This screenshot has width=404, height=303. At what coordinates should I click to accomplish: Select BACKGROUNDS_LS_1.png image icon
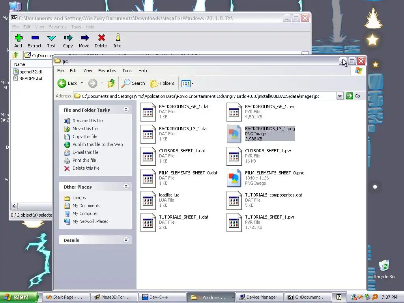tap(234, 134)
